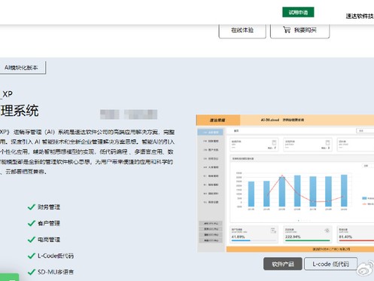Switch to the 软件产品 tab button

point(283,264)
